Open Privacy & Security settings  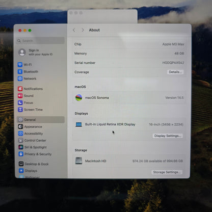[35, 154]
